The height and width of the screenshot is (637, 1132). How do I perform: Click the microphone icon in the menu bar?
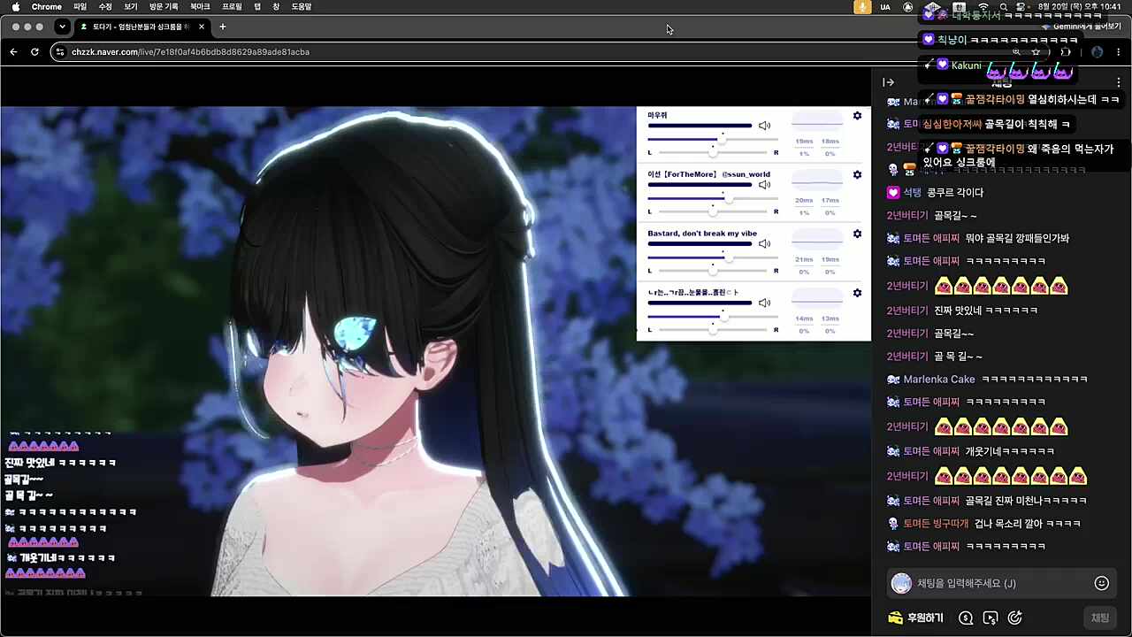click(861, 7)
